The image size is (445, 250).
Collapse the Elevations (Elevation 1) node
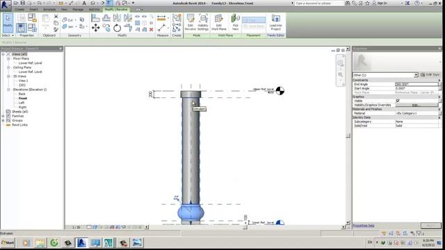click(x=8, y=90)
